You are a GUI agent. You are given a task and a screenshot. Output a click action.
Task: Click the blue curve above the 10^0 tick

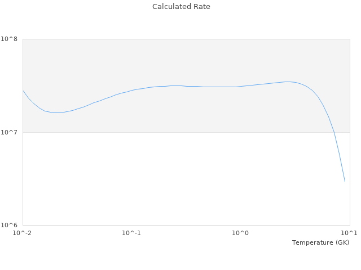pyautogui.click(x=241, y=86)
